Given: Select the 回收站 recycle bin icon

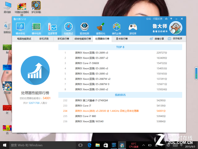Looking at the screenshot, I should 7,27.
